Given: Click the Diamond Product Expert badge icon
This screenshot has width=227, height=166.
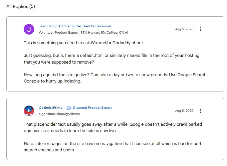Looking at the screenshot, I should 69,108.
